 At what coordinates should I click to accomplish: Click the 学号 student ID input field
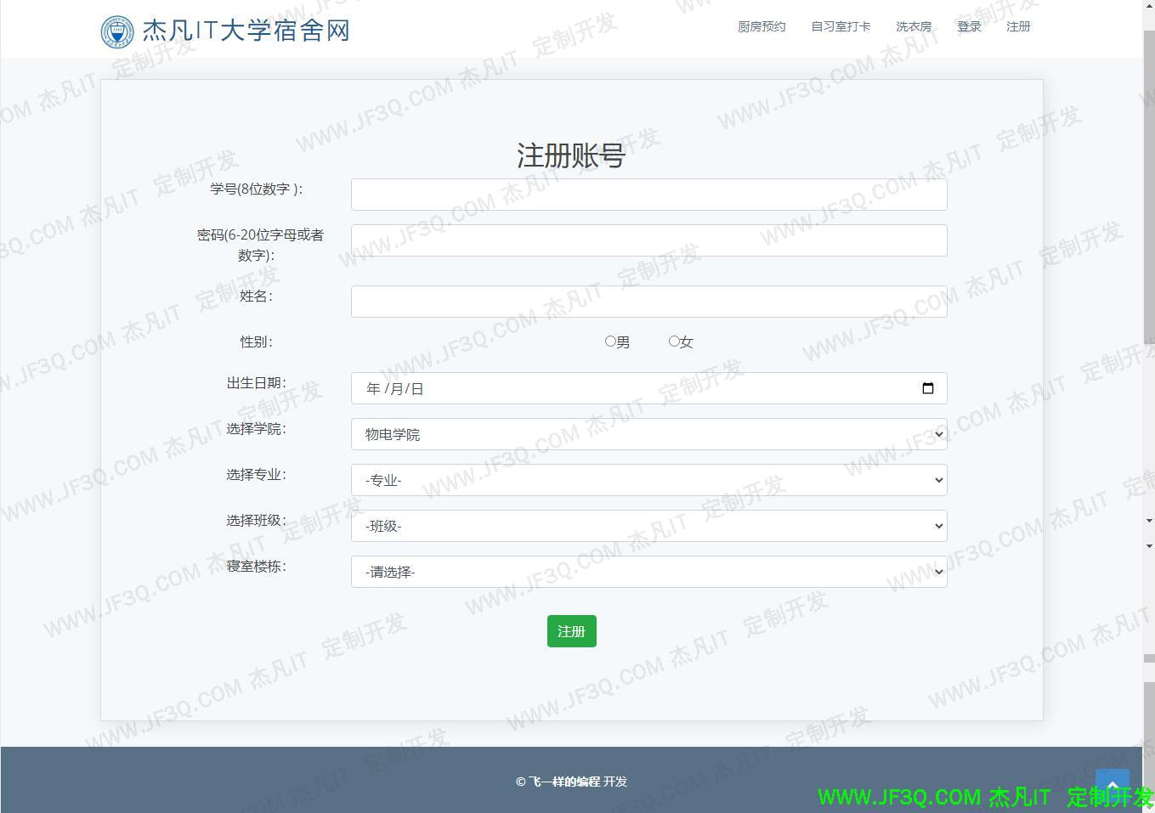click(x=648, y=195)
